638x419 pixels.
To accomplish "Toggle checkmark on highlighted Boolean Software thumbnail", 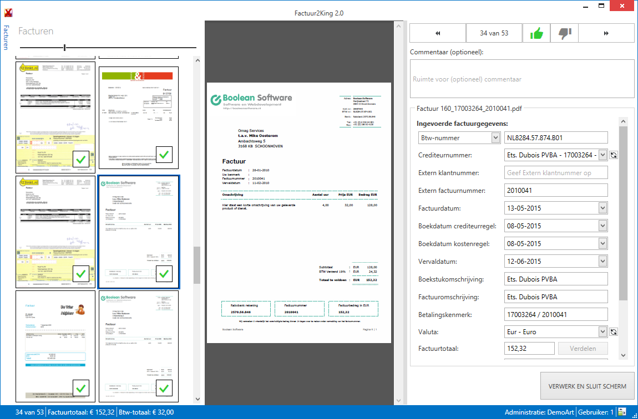I will [x=164, y=274].
